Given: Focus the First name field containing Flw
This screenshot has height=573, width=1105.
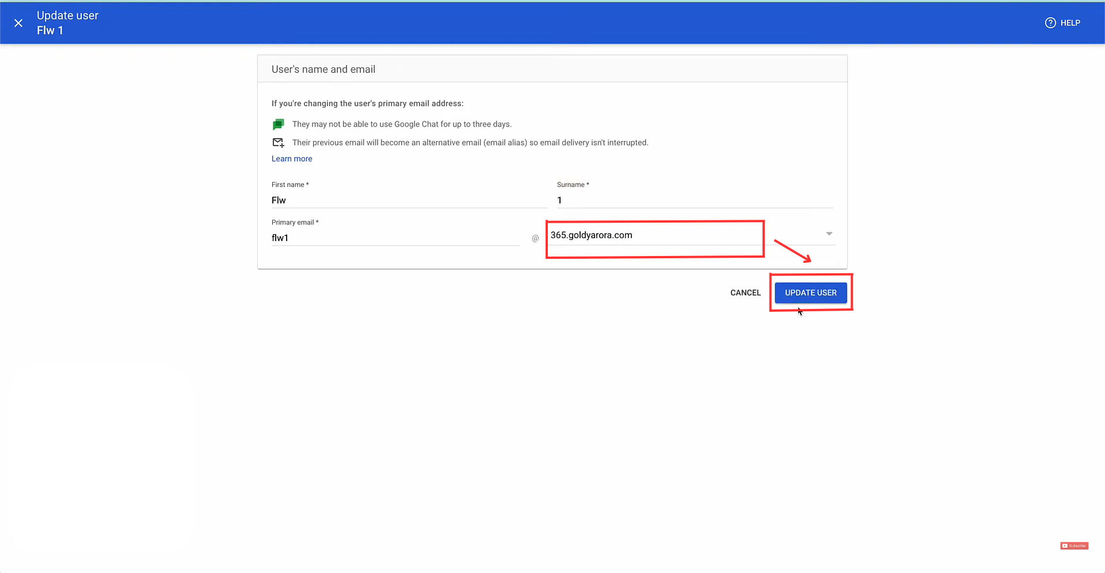Looking at the screenshot, I should click(409, 200).
